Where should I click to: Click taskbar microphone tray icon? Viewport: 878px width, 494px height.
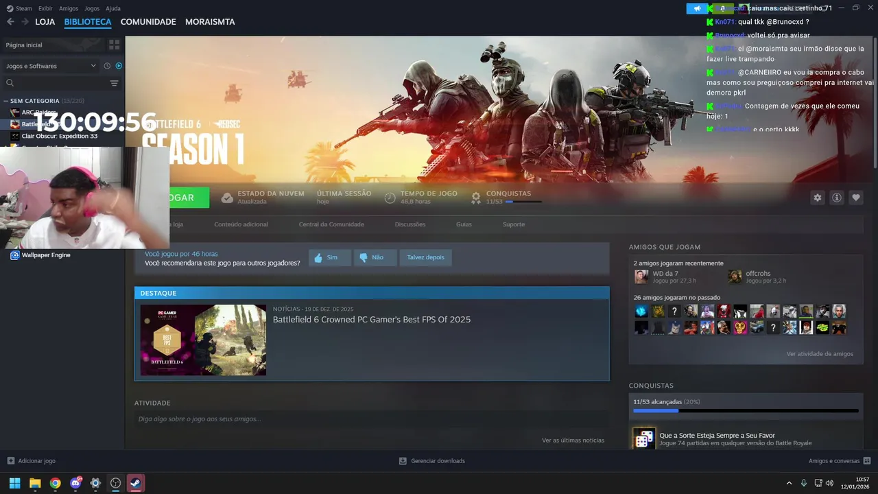803,483
